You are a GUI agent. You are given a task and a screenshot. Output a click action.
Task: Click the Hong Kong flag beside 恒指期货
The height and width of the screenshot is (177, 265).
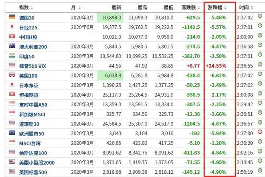coord(12,94)
